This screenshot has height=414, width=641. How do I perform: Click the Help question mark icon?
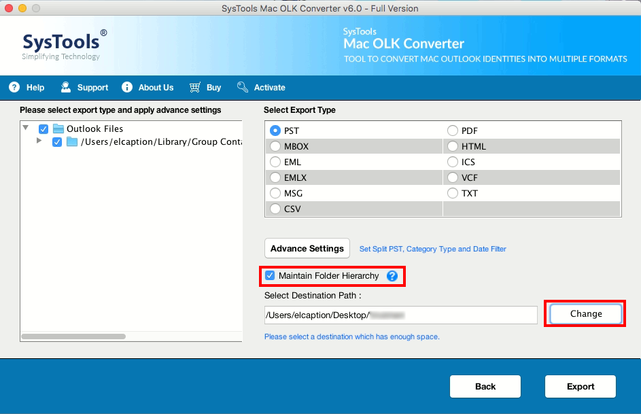[14, 87]
